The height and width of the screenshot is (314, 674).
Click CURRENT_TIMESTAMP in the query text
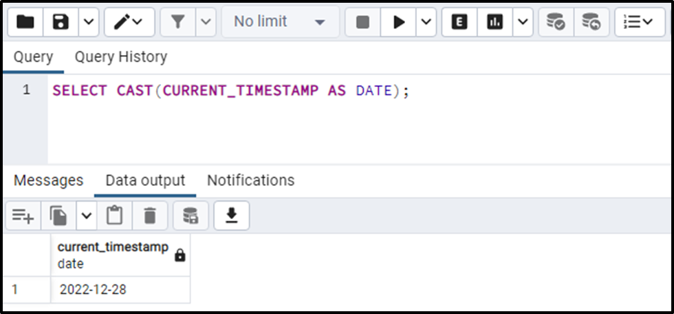241,91
